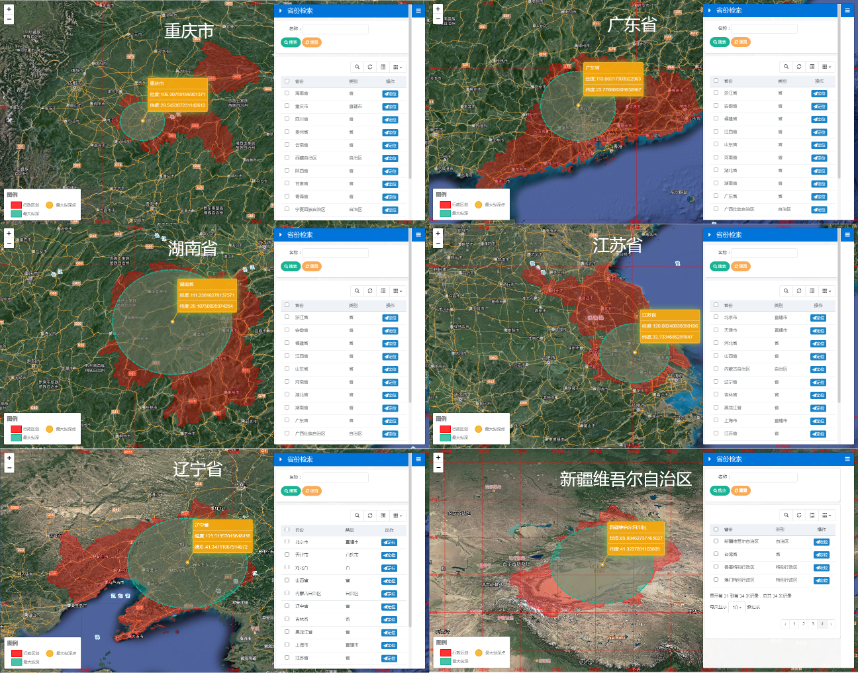Click green 搜索 button in 重庆市 panel
The width and height of the screenshot is (858, 673).
[291, 42]
